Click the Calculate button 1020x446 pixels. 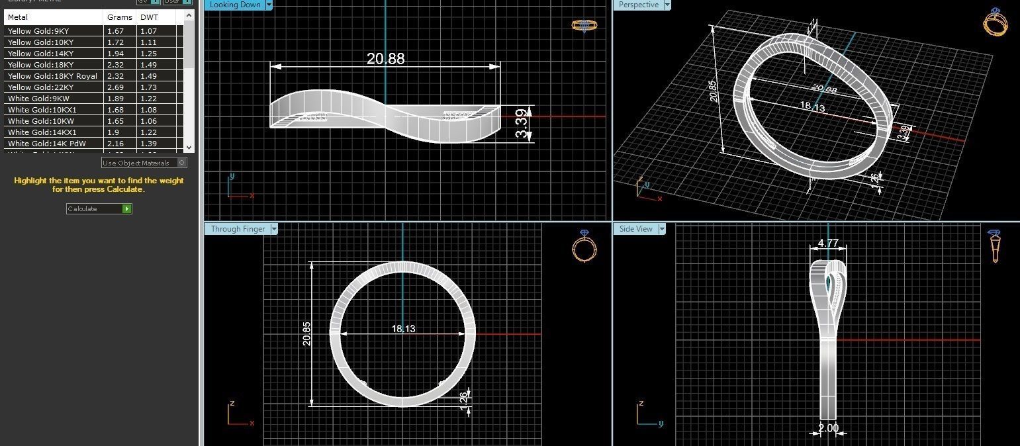[x=99, y=208]
